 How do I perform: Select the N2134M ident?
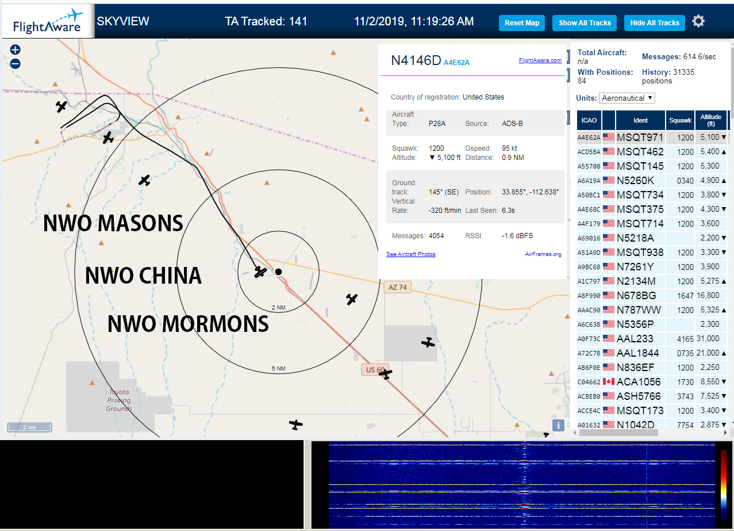pyautogui.click(x=636, y=281)
